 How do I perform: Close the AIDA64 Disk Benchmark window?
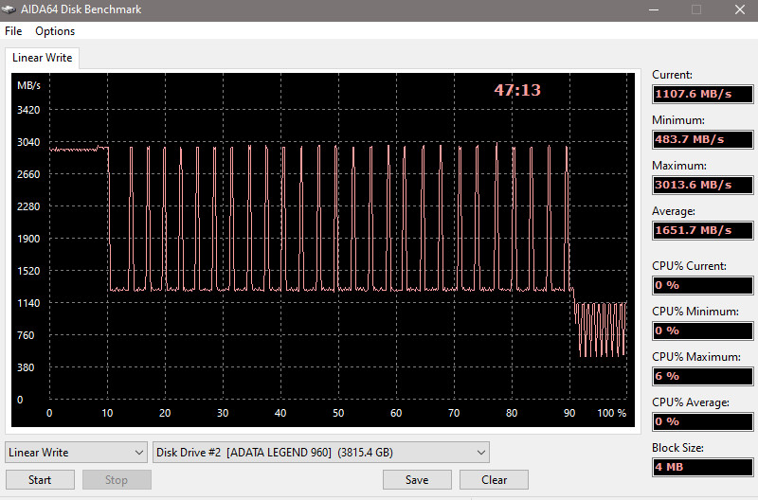(738, 9)
